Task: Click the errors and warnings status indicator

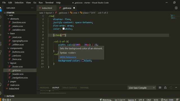Action: (x=6, y=100)
